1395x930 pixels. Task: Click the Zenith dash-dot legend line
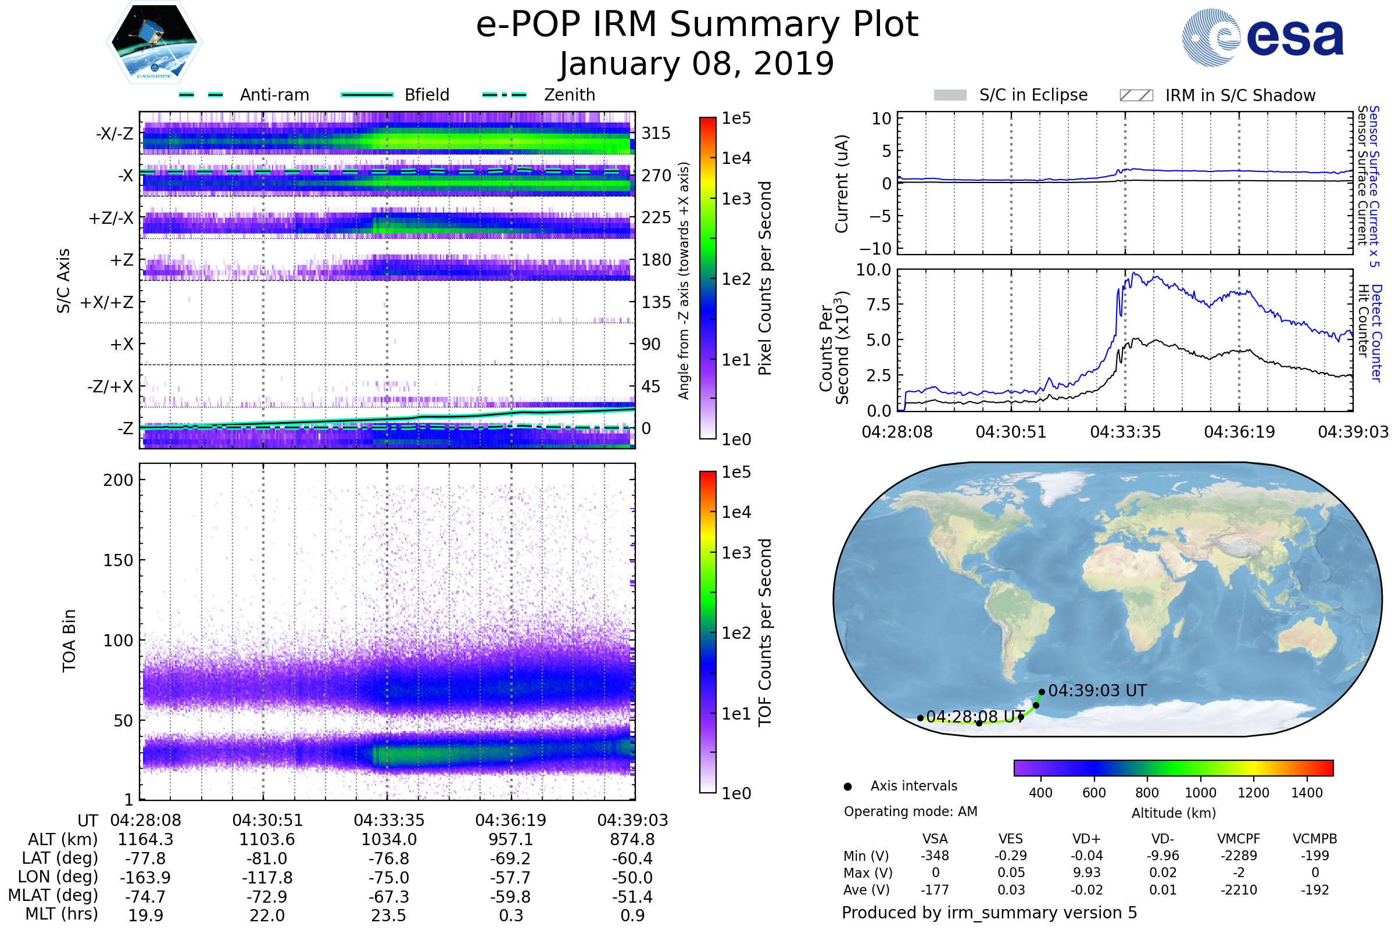coord(504,95)
